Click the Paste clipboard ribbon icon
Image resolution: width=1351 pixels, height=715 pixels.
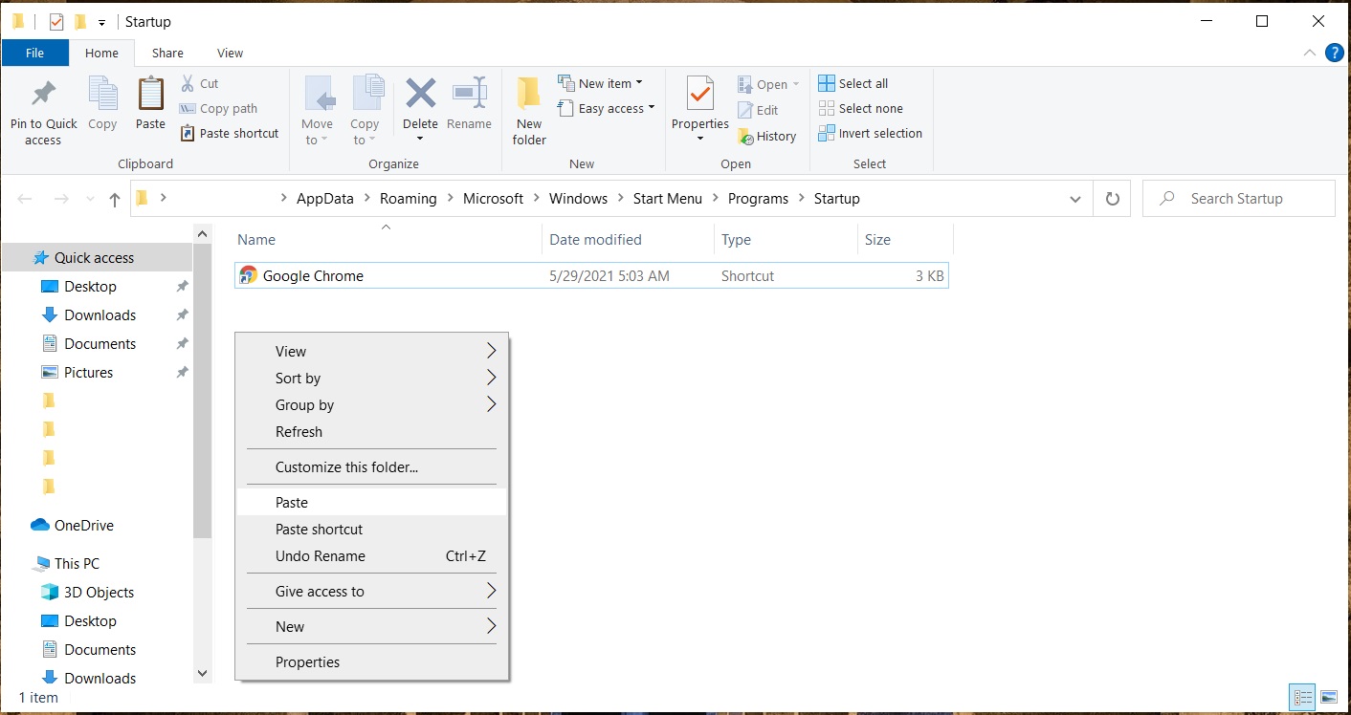pos(150,96)
